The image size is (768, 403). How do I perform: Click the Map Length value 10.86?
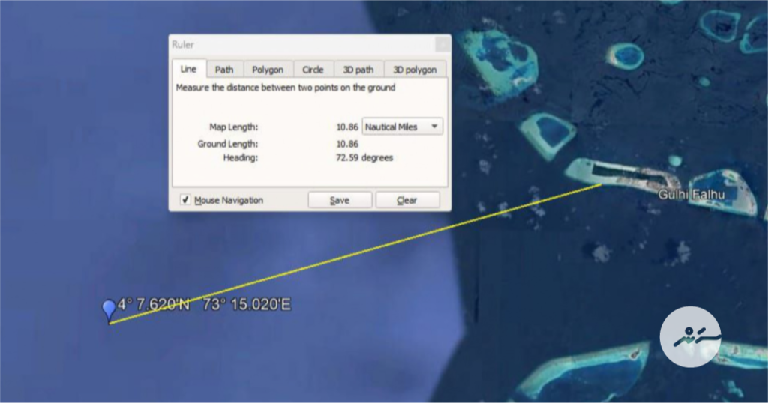pos(347,127)
